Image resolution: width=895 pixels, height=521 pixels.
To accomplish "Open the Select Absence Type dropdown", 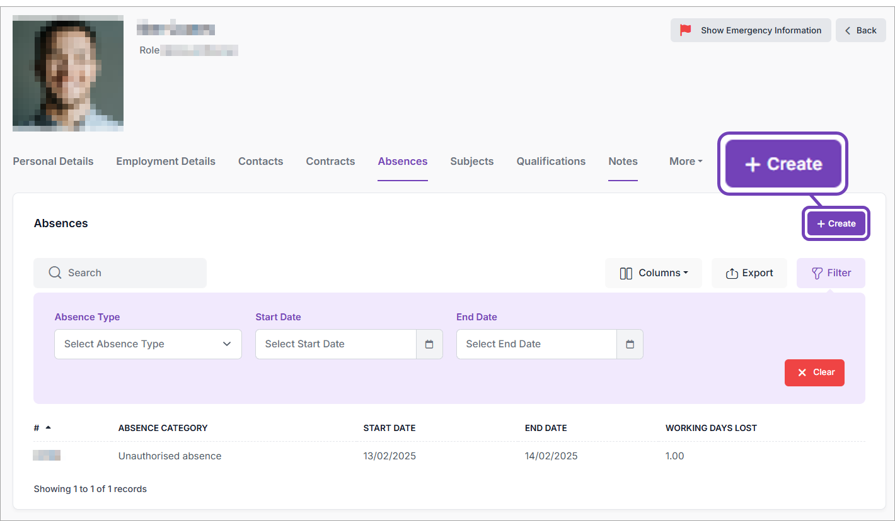I will (147, 344).
